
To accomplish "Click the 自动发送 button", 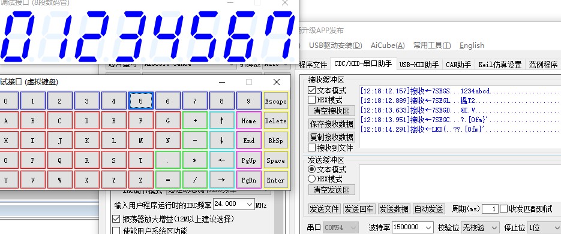I will coord(428,209).
